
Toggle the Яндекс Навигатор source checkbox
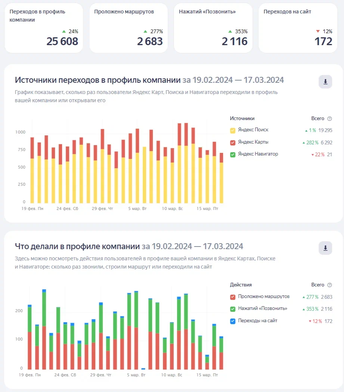point(233,154)
